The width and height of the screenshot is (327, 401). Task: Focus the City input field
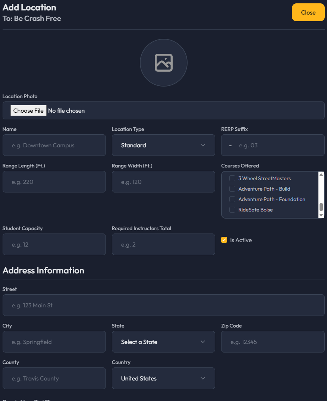(x=54, y=342)
